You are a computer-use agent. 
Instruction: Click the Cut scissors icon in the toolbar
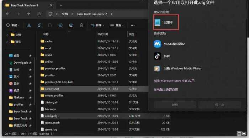[x=29, y=25]
